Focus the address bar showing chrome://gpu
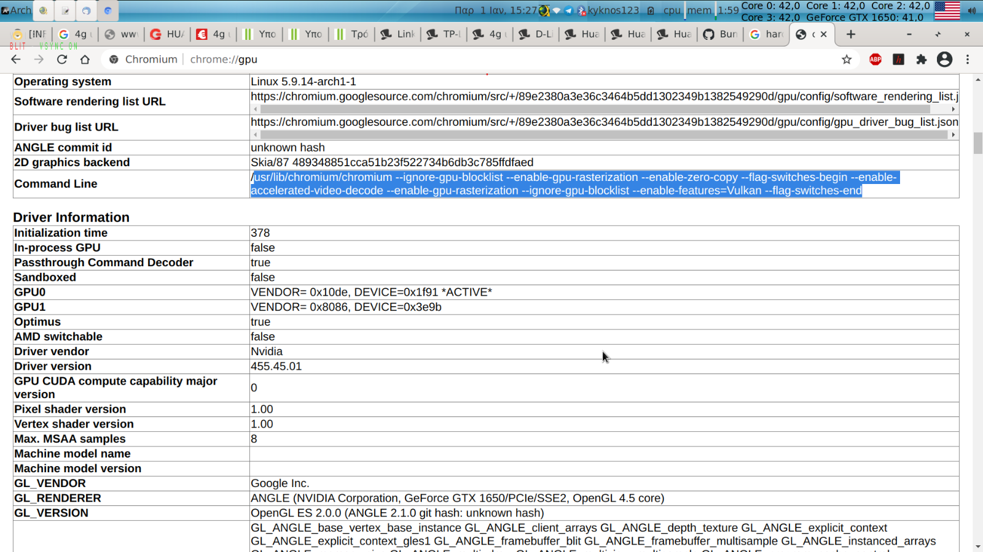The height and width of the screenshot is (552, 983). tap(479, 59)
